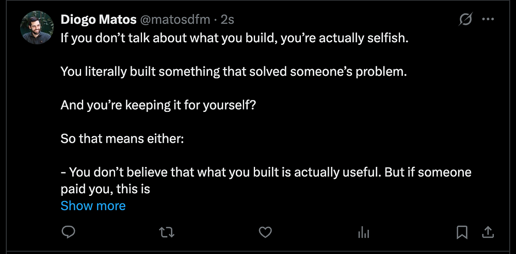Click the 2s timestamp of the post
The height and width of the screenshot is (254, 516).
228,20
